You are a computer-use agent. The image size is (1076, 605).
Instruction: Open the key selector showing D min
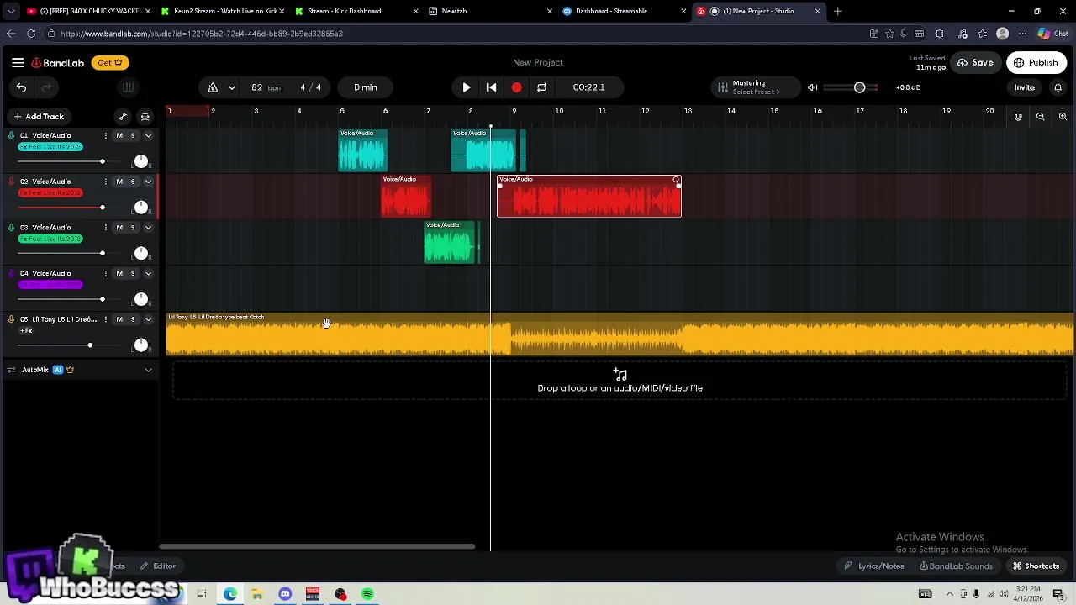[x=365, y=87]
